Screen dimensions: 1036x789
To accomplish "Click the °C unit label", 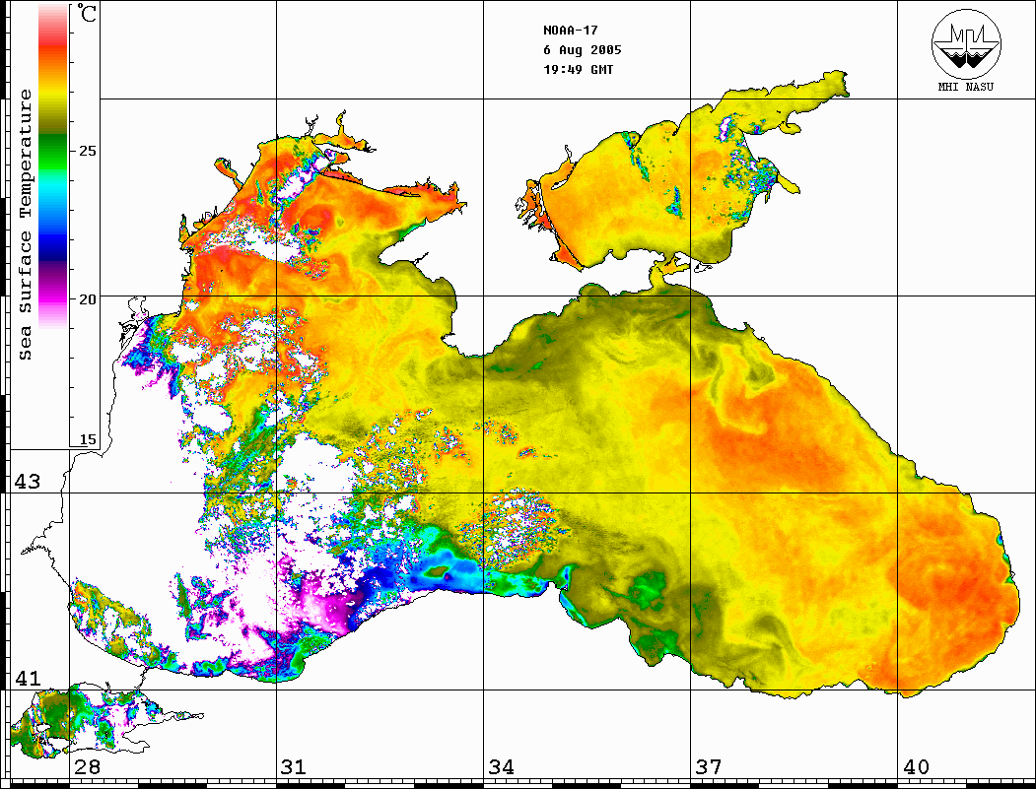I will tap(86, 13).
